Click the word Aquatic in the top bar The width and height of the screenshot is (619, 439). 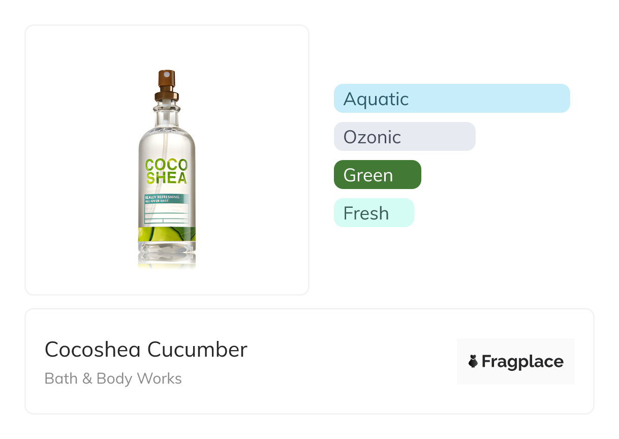tap(376, 99)
